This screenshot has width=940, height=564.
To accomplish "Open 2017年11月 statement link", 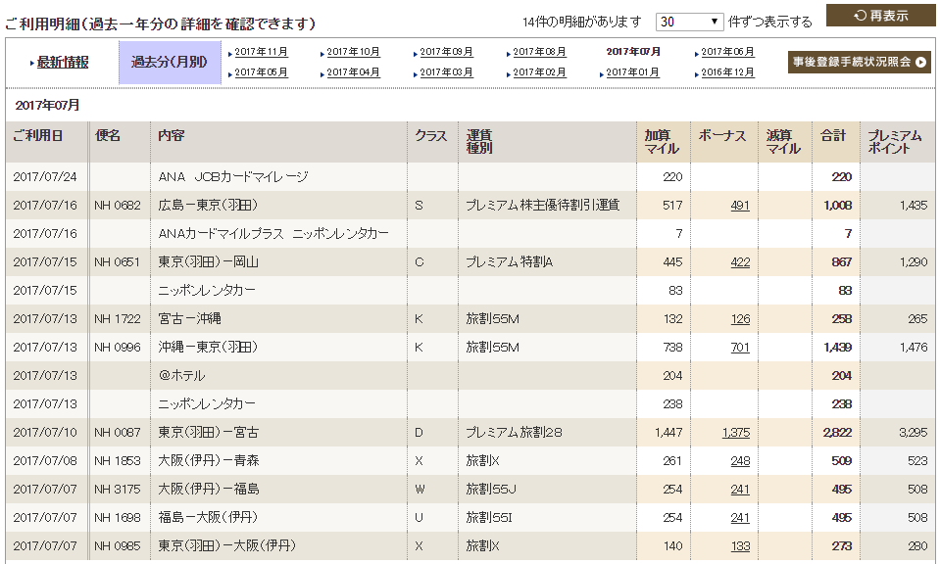I will tap(261, 52).
